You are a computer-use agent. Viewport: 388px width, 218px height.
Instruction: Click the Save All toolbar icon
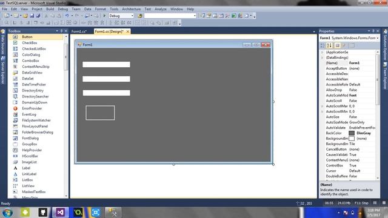tap(38, 16)
